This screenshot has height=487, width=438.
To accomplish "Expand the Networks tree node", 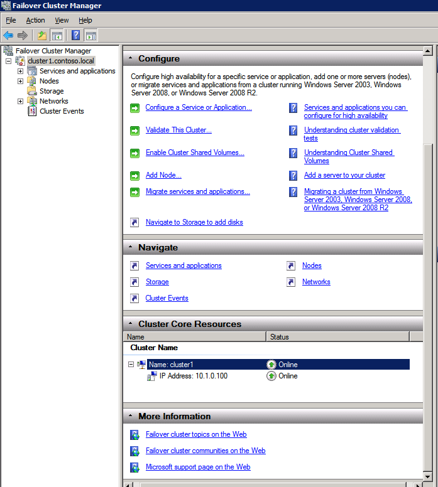I will (20, 101).
